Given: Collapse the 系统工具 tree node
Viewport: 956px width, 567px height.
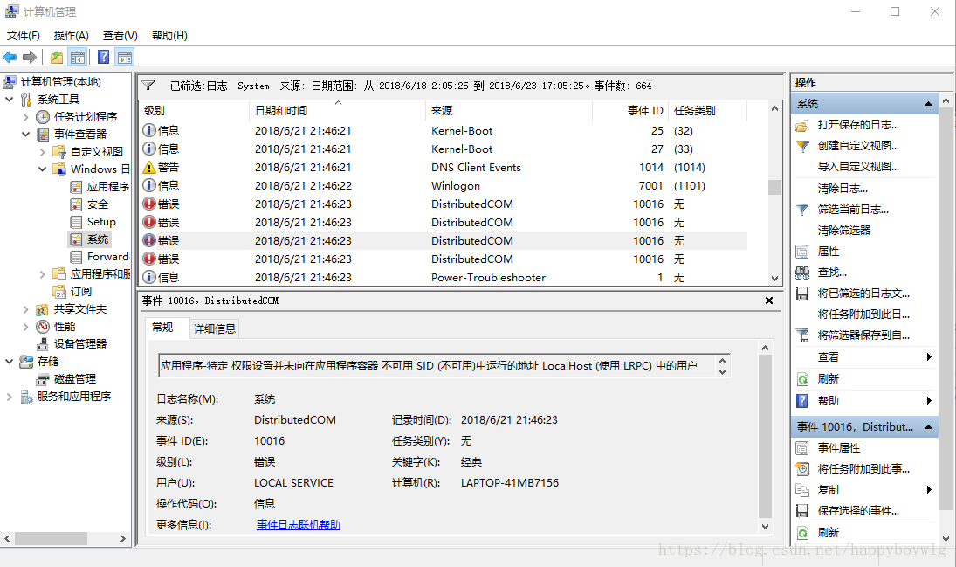Looking at the screenshot, I should tap(9, 99).
